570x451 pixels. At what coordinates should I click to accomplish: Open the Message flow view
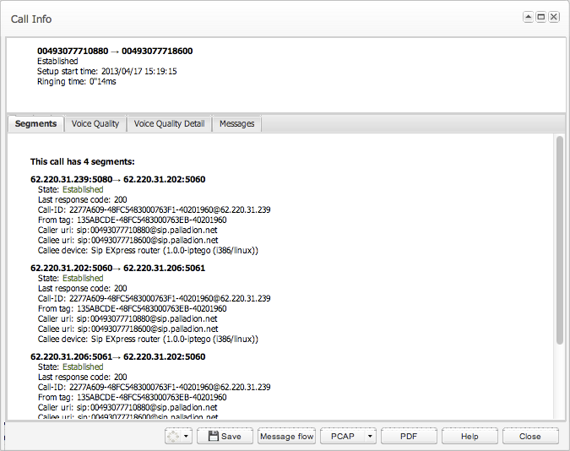(x=286, y=436)
